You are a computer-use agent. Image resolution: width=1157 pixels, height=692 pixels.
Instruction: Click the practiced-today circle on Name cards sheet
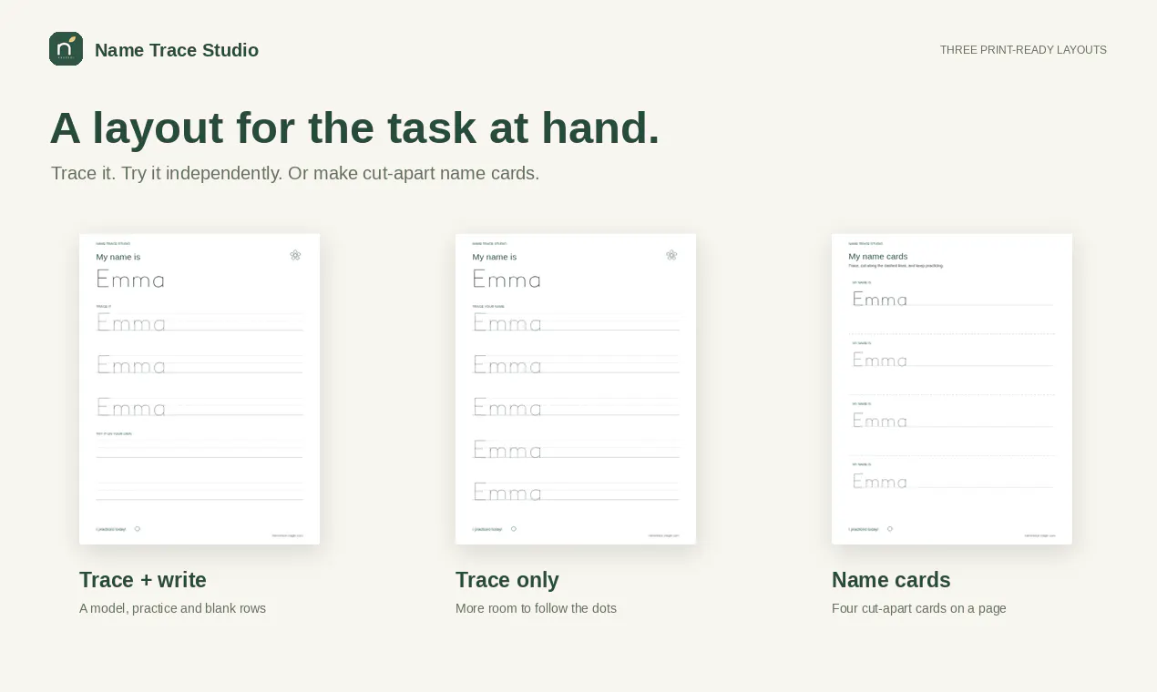point(890,529)
